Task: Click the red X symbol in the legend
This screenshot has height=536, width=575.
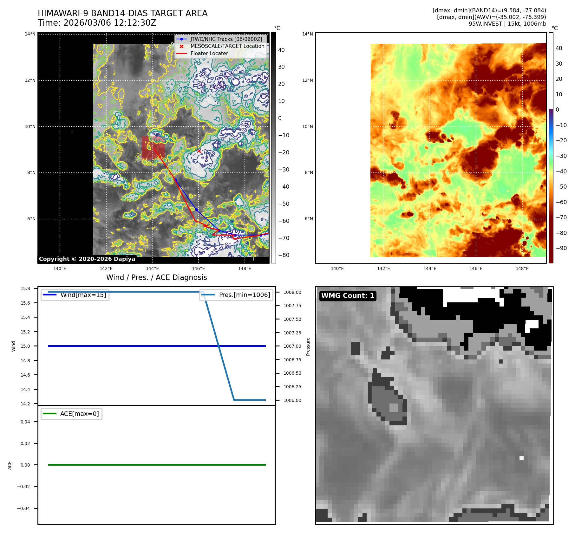Action: coord(181,46)
